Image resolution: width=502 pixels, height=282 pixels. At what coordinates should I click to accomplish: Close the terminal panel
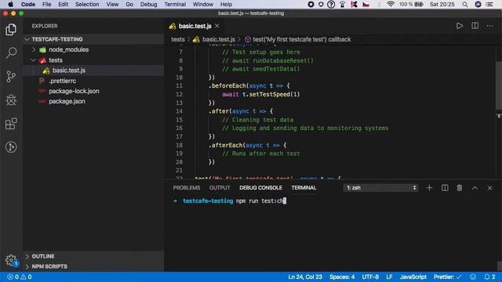489,188
